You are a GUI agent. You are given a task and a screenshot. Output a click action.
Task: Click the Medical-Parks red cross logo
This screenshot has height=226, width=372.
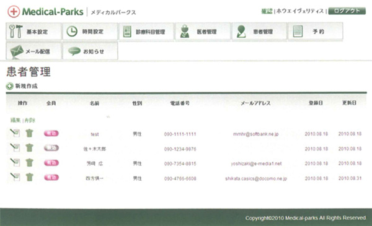coord(14,12)
